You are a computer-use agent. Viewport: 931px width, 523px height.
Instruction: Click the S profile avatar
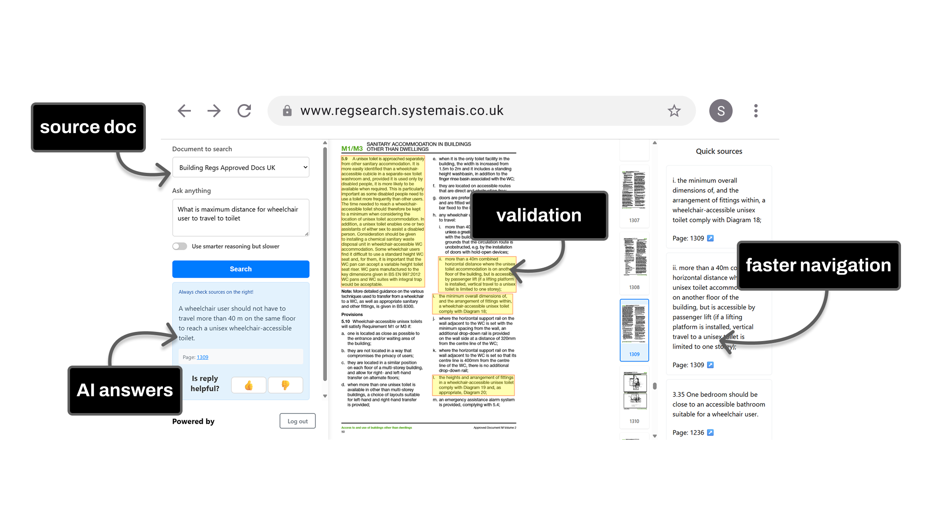[721, 111]
